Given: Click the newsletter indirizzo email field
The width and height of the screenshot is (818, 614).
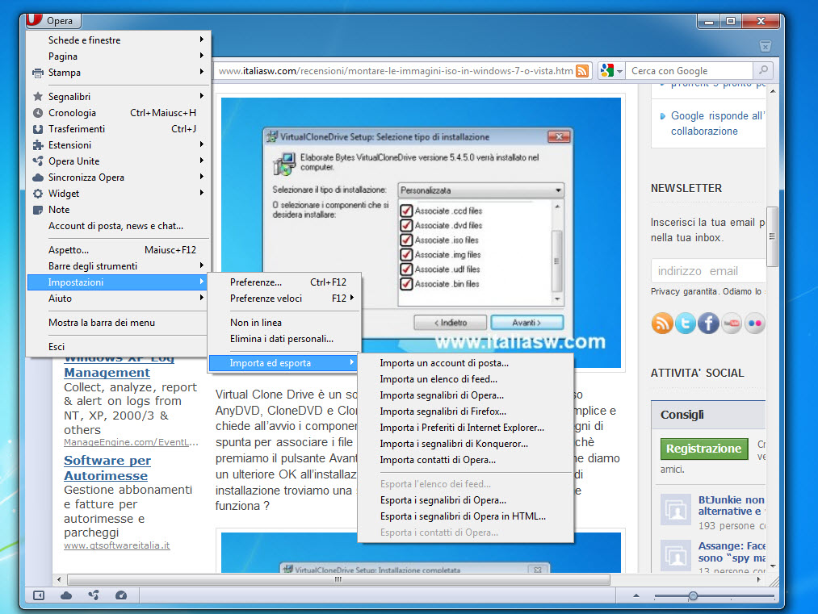Looking at the screenshot, I should pos(708,271).
